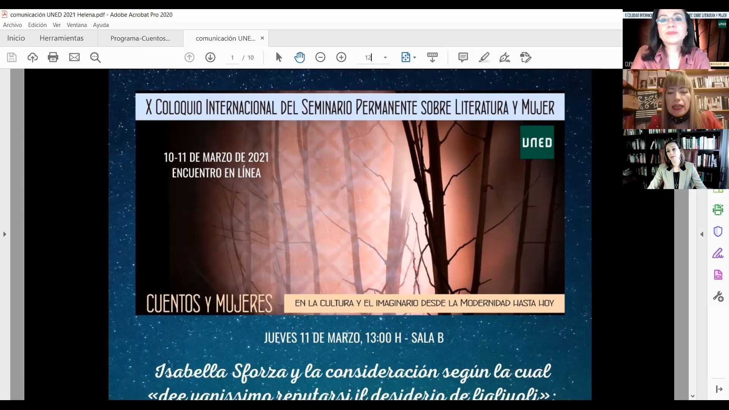
Task: Open the Redact tool in right pane
Action: [x=718, y=275]
